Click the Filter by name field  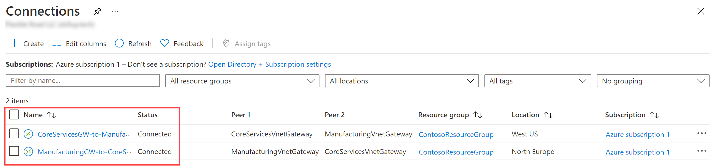82,80
